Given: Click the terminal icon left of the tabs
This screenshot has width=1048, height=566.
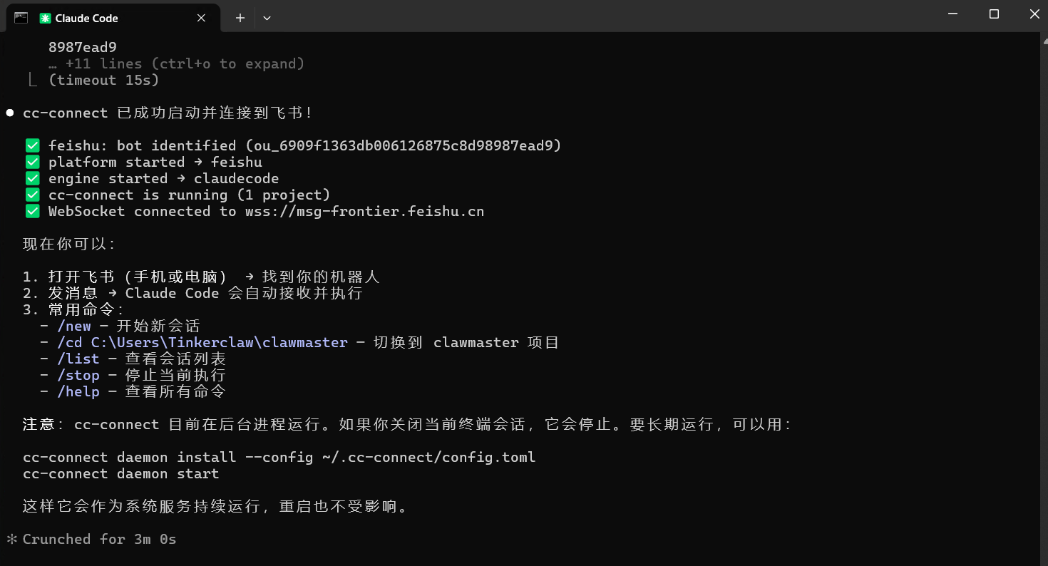Looking at the screenshot, I should [21, 18].
